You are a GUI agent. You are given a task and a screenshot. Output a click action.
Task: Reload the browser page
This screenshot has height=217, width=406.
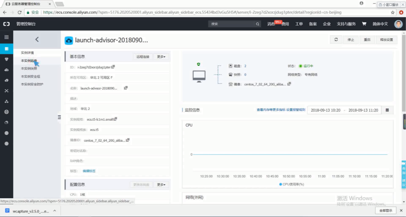20,12
